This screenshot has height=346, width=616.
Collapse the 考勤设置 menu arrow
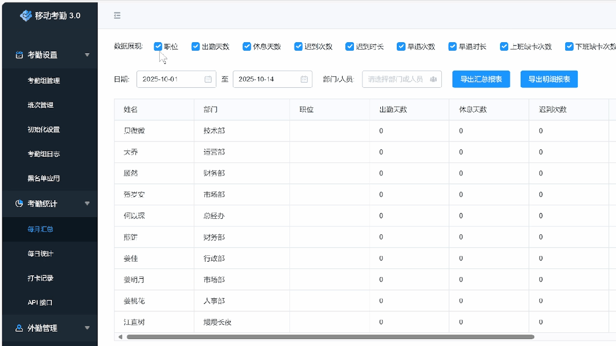click(x=87, y=55)
